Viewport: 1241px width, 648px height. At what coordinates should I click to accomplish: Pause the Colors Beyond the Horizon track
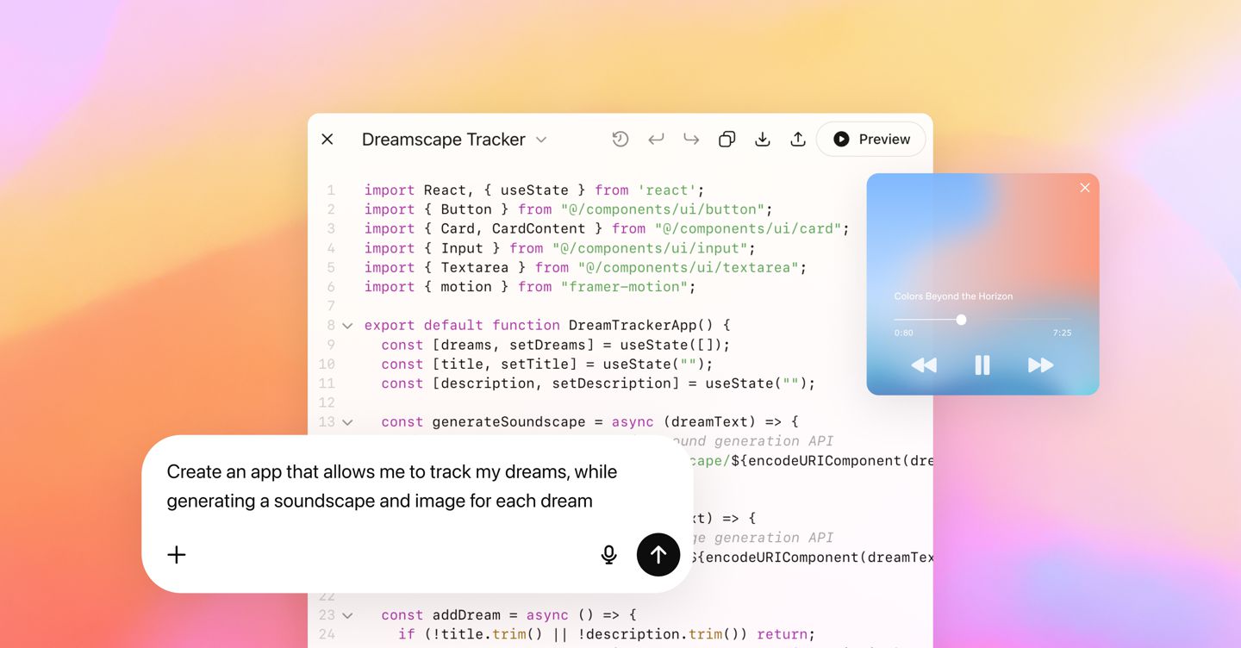(x=982, y=365)
